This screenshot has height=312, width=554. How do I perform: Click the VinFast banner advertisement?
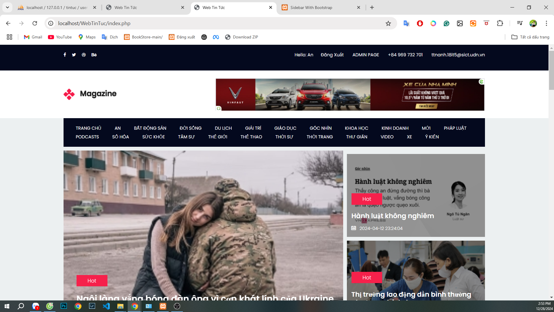point(350,95)
